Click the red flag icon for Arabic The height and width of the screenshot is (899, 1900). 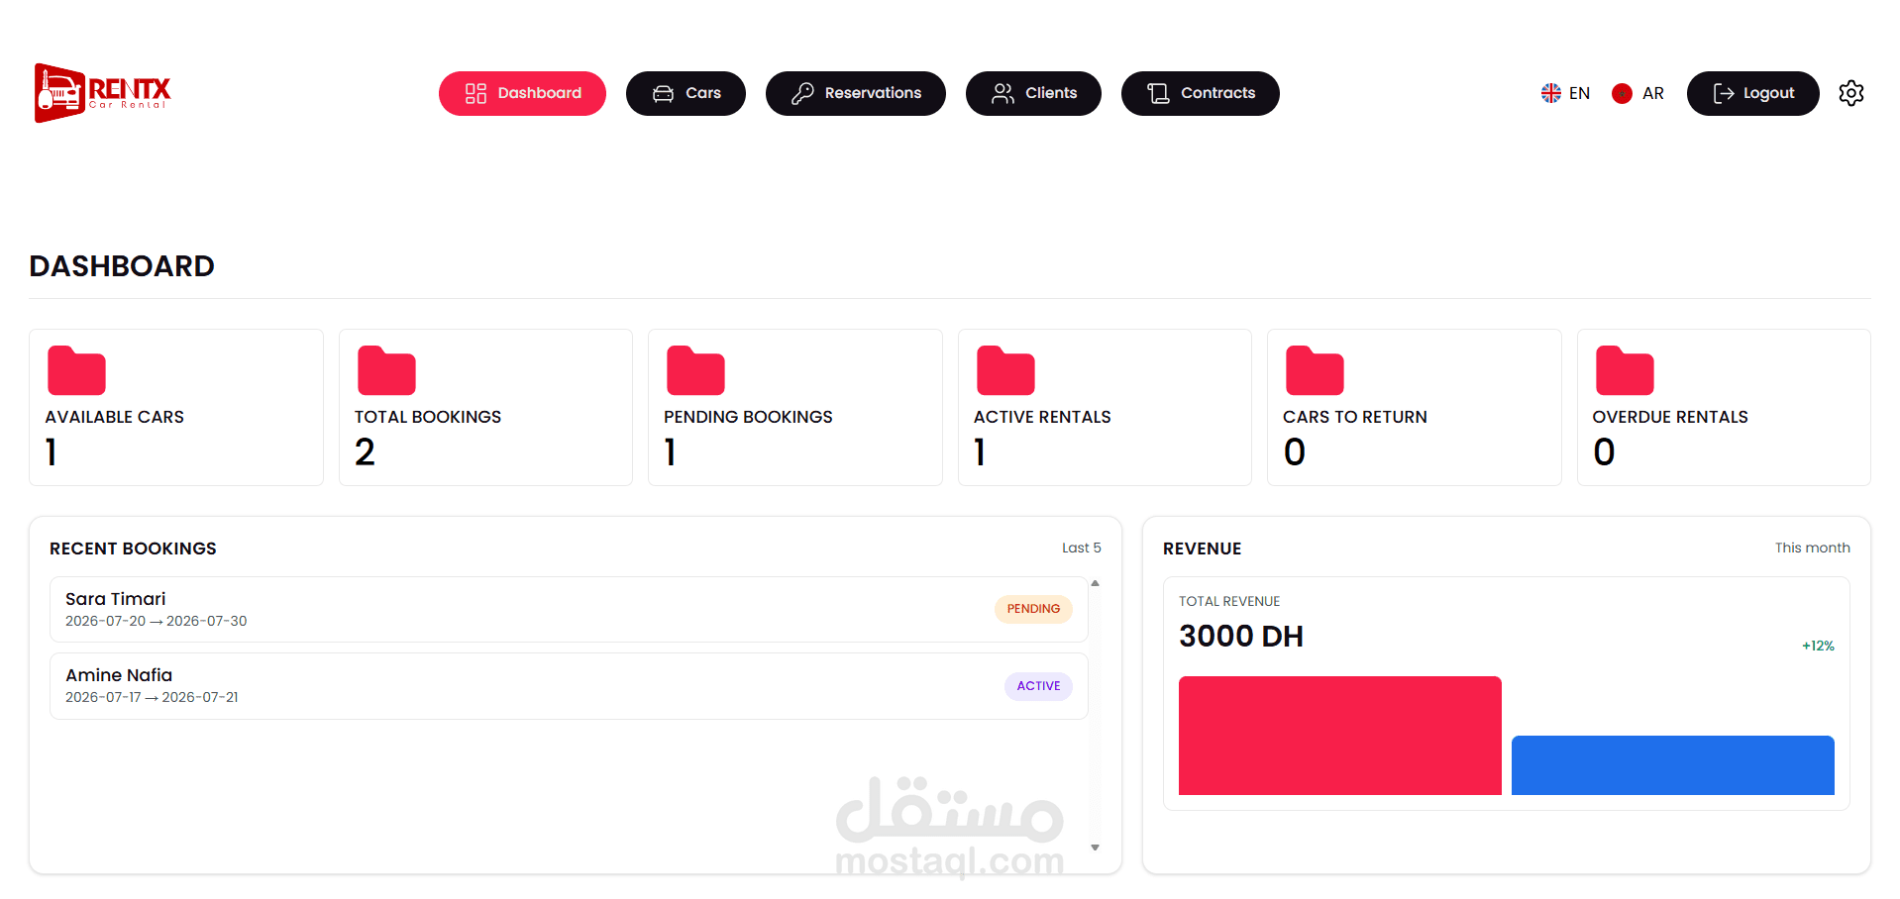(x=1622, y=93)
